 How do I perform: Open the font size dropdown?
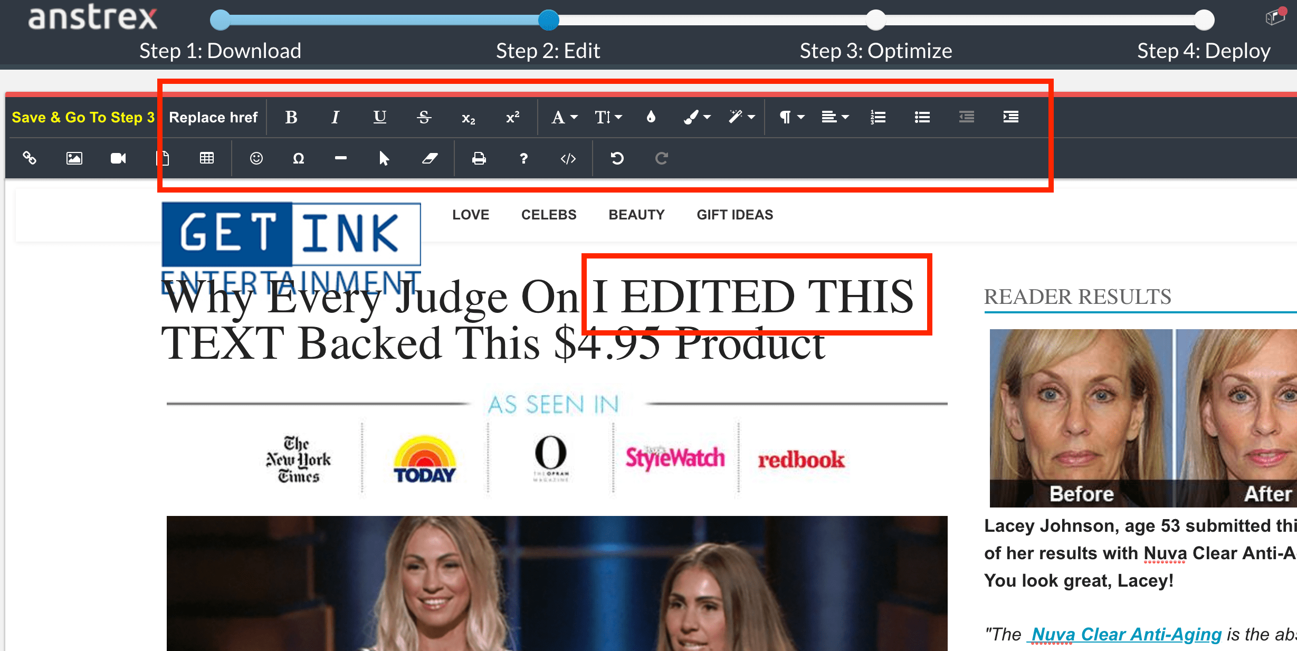(x=608, y=117)
